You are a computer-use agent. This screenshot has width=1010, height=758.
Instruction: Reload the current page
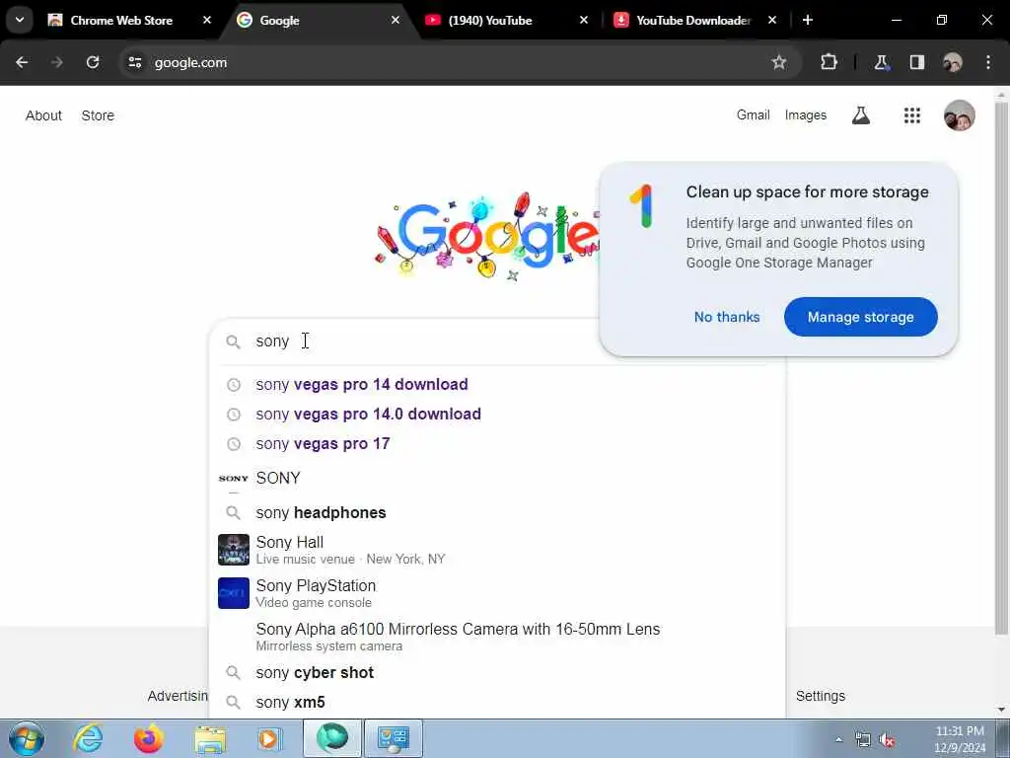(x=93, y=62)
